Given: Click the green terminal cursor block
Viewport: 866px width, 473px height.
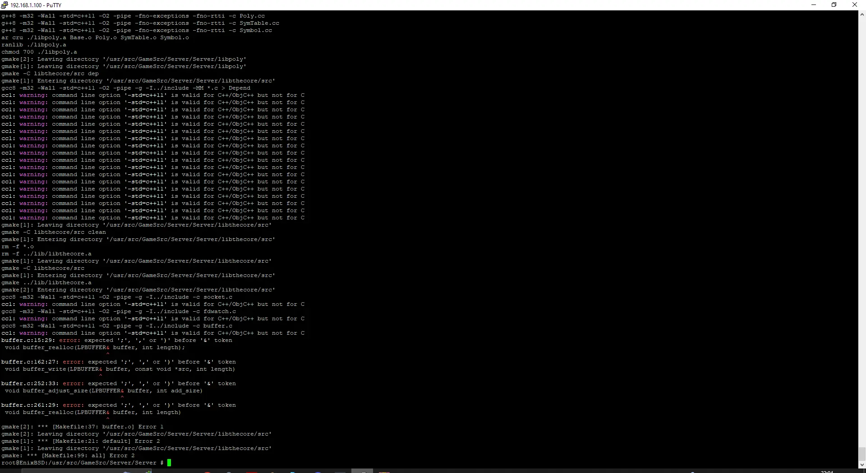Looking at the screenshot, I should [x=169, y=463].
